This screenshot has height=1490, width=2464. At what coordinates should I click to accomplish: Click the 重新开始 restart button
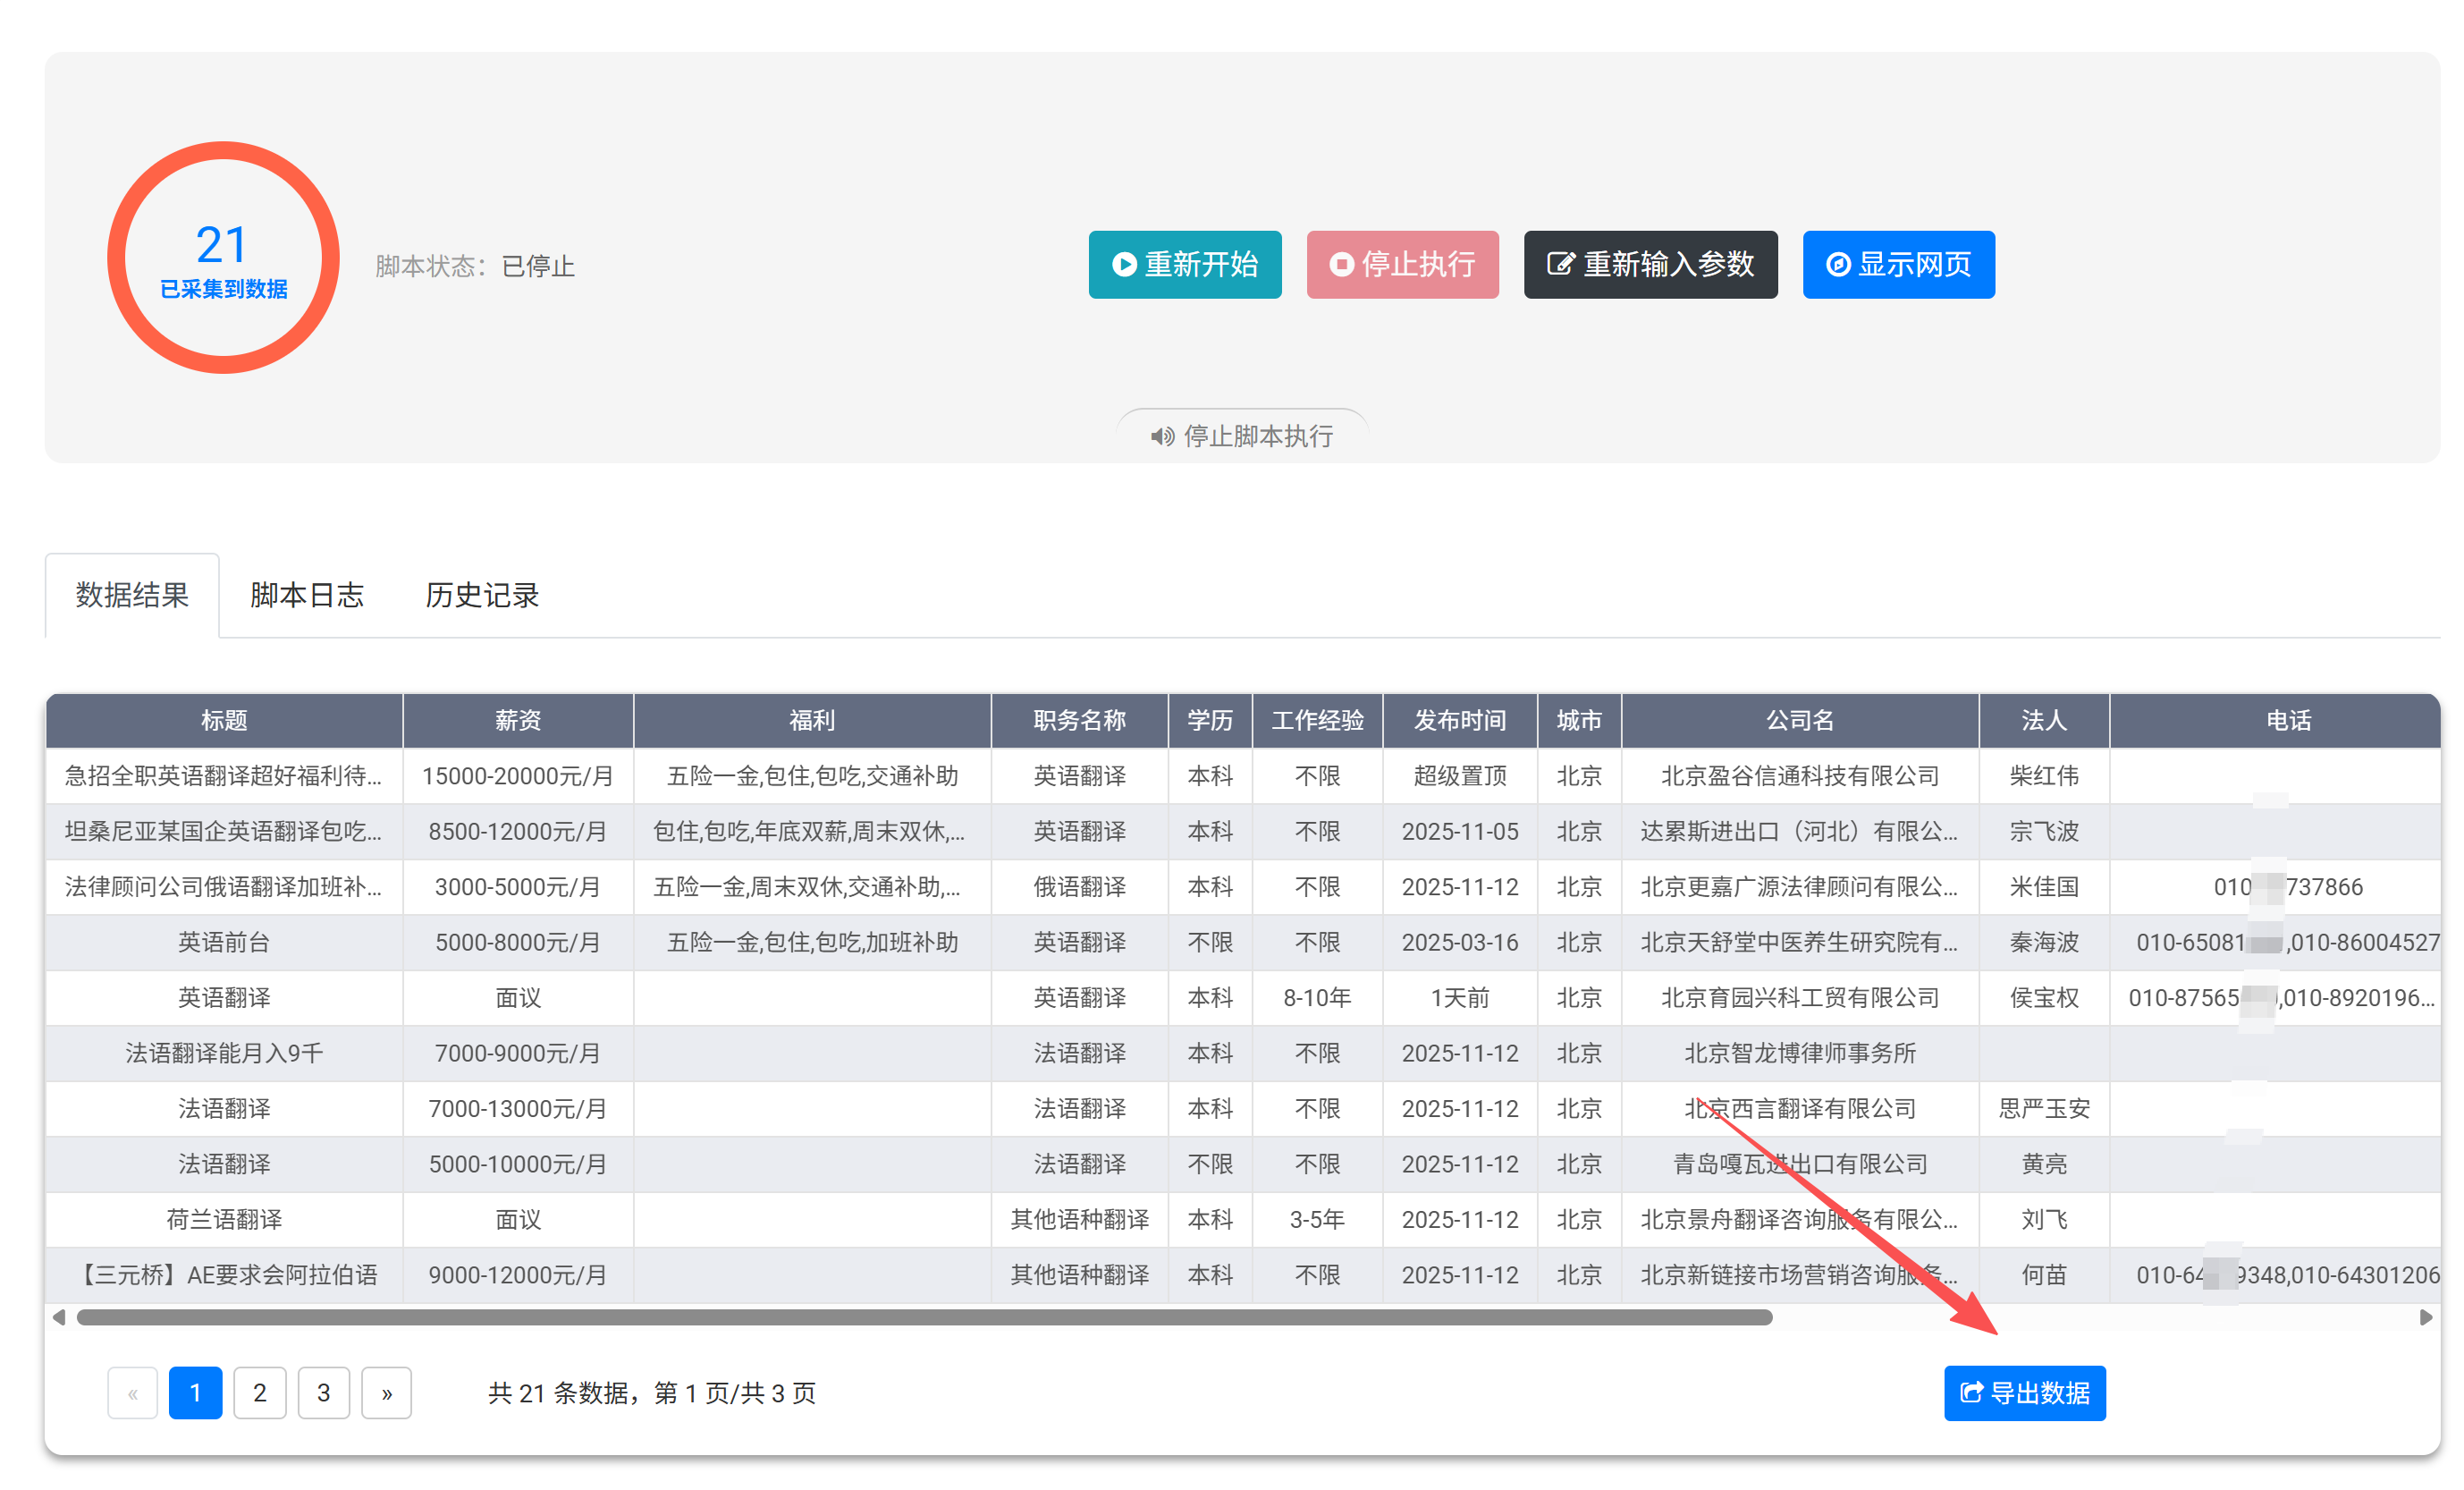click(1184, 264)
